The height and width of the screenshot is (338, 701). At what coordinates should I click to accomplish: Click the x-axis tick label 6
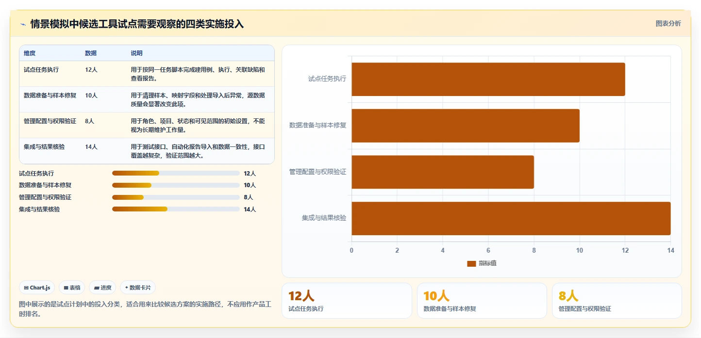(x=488, y=250)
